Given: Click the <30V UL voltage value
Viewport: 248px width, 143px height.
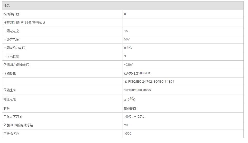Looking at the screenshot, I should pos(128,65).
